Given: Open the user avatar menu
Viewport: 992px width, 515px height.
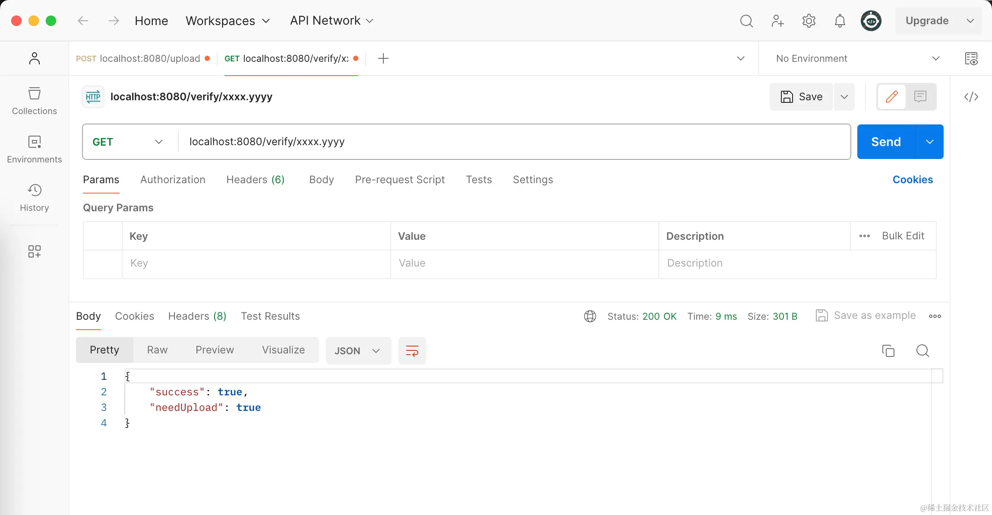Looking at the screenshot, I should click(871, 21).
